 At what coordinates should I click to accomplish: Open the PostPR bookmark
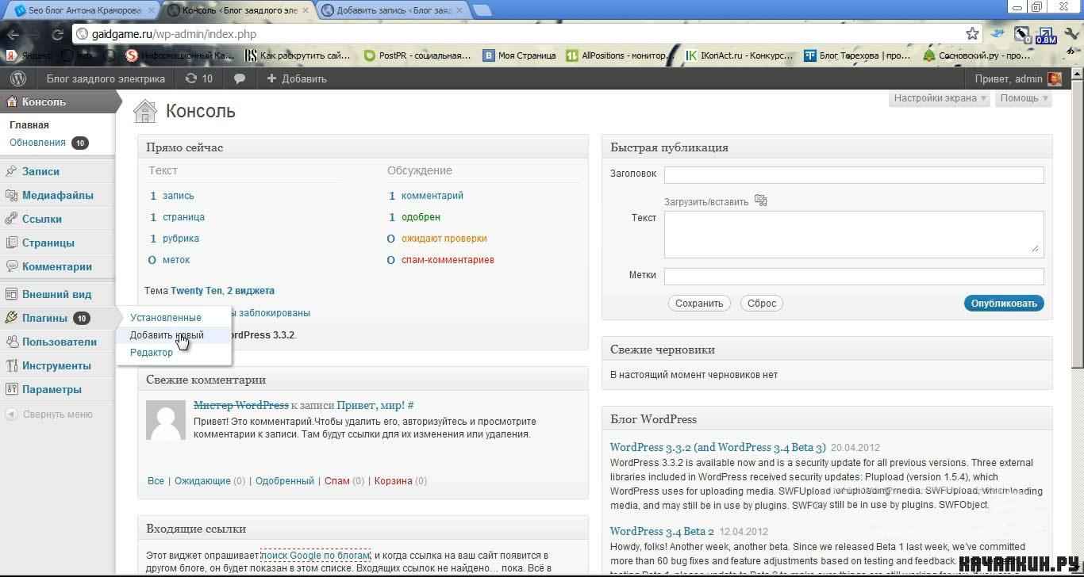[417, 55]
